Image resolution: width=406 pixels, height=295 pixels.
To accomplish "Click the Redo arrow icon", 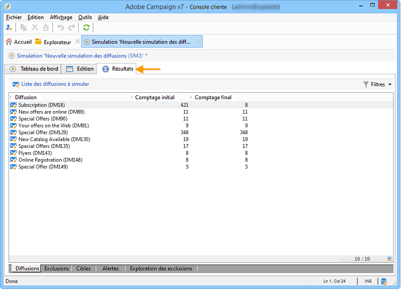I will [72, 27].
